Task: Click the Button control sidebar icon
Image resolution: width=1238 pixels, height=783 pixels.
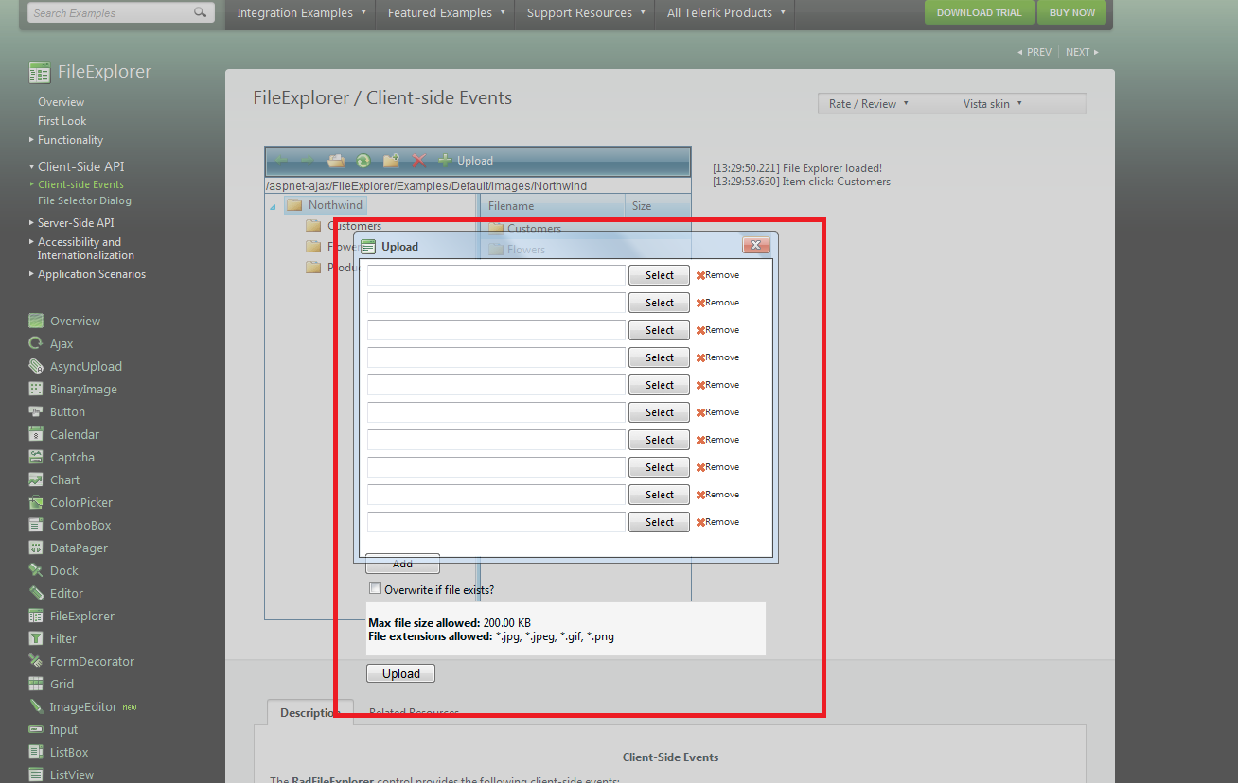Action: click(36, 411)
